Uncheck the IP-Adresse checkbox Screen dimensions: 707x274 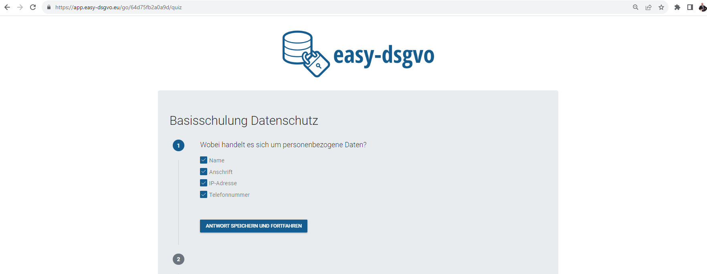tap(204, 183)
